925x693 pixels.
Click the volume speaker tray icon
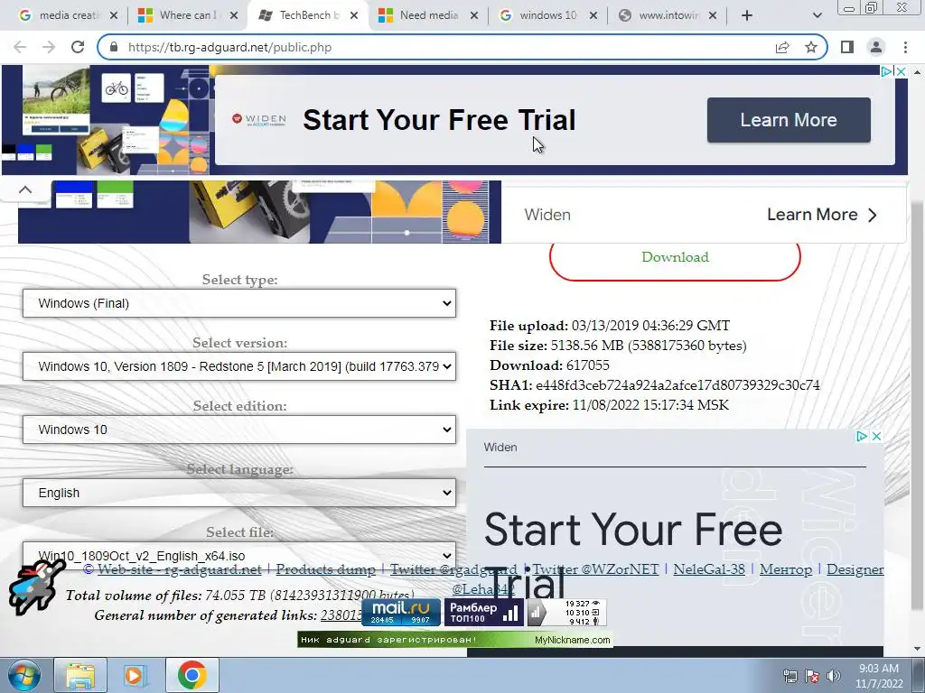coord(834,676)
